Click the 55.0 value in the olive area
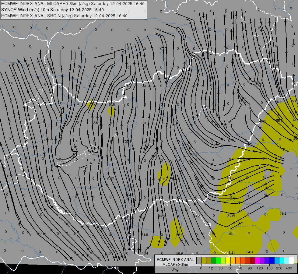This screenshot has width=298, height=274. pos(279,121)
